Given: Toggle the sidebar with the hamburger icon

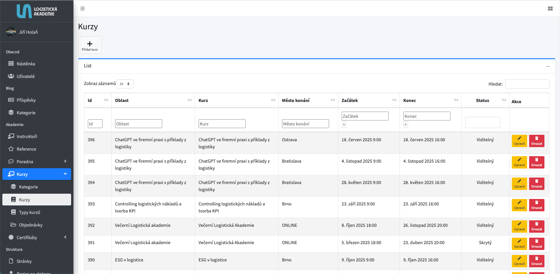Looking at the screenshot, I should pyautogui.click(x=83, y=8).
